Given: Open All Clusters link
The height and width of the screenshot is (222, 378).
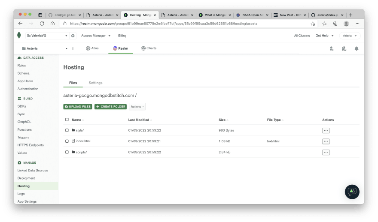Looking at the screenshot, I should point(302,36).
